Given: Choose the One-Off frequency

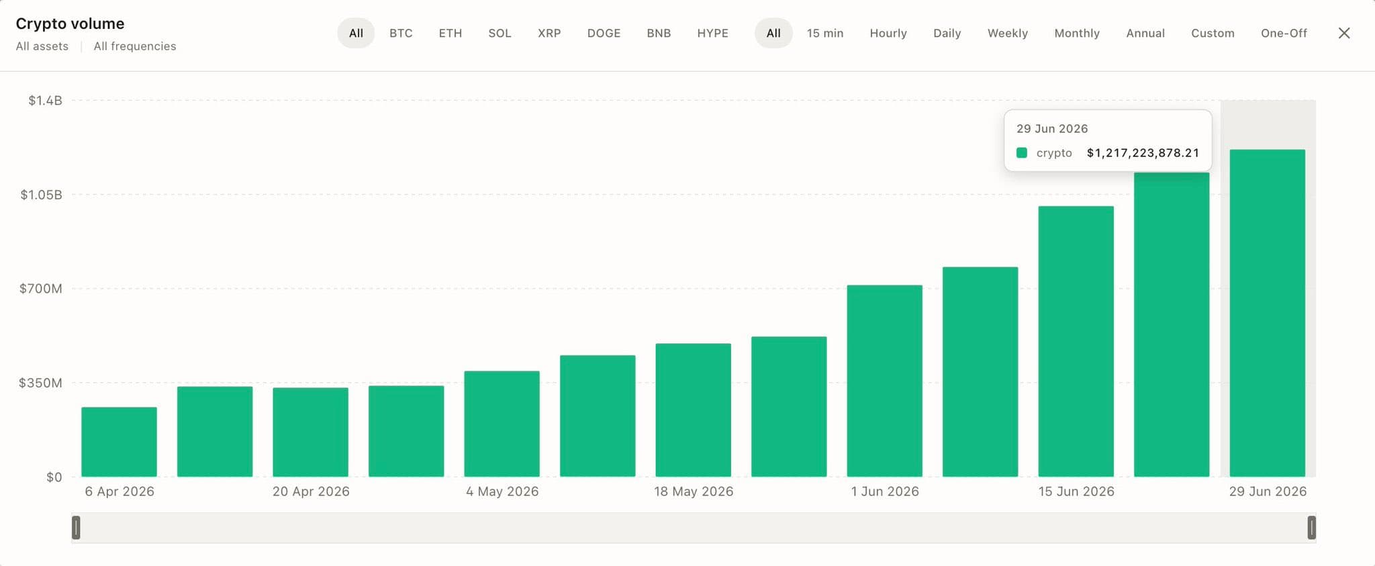Looking at the screenshot, I should pyautogui.click(x=1284, y=33).
